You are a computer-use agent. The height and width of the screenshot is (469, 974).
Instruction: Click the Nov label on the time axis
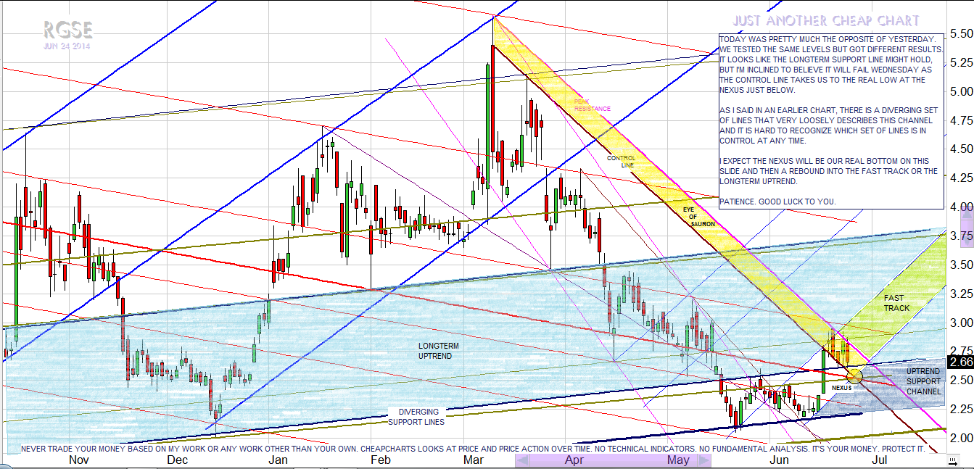click(78, 460)
